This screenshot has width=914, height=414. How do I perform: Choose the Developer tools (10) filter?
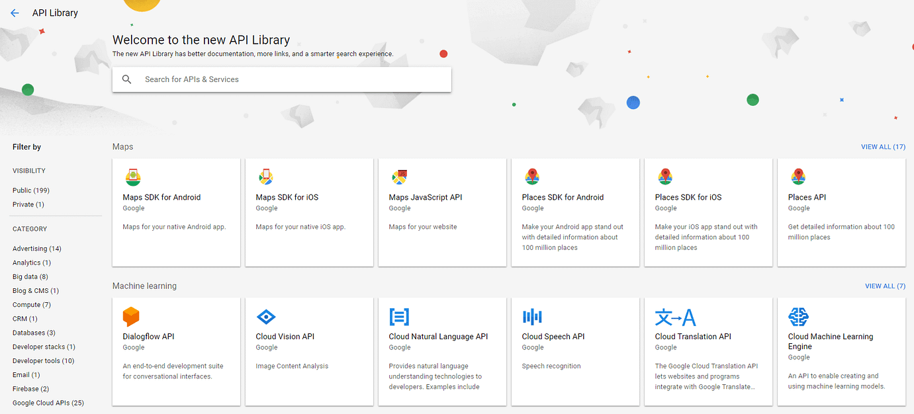point(44,360)
